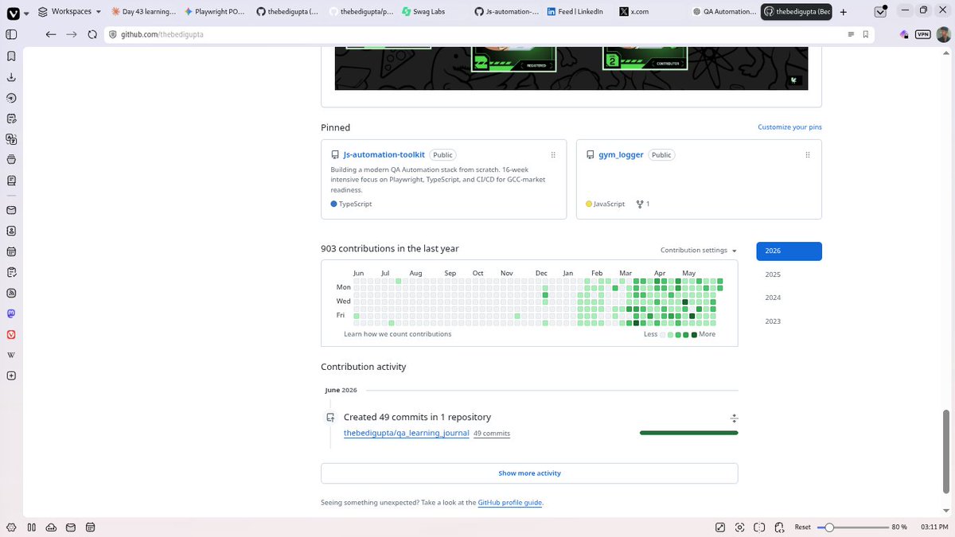Click the darkest green legend square
The image size is (955, 537).
coord(694,335)
